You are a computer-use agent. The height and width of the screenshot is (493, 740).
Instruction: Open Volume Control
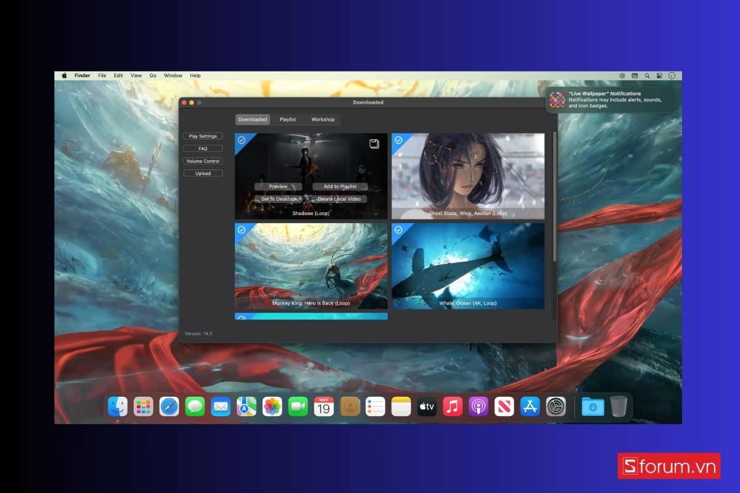point(203,161)
